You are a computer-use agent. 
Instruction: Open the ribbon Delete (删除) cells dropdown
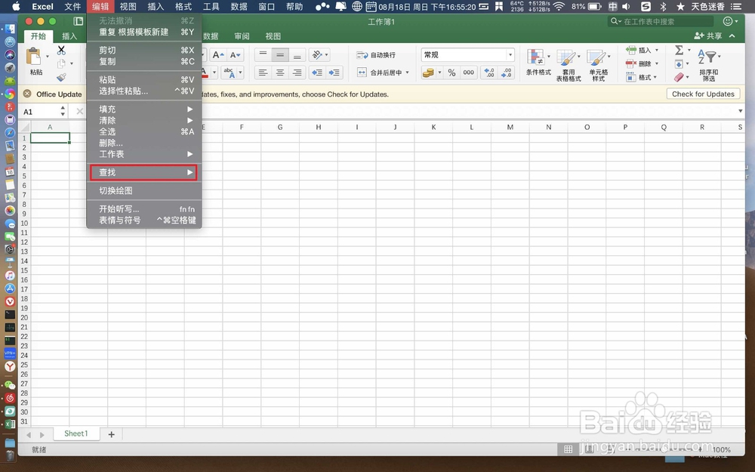click(657, 63)
